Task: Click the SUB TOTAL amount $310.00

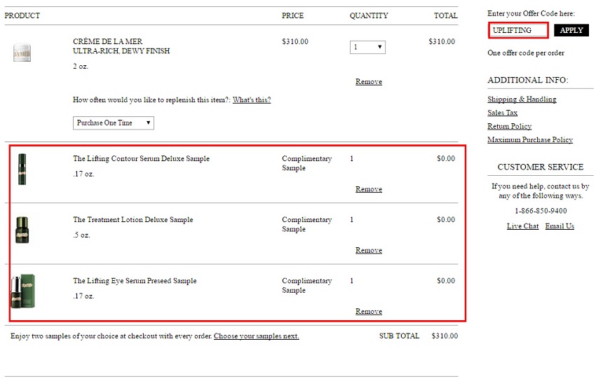Action: coord(445,336)
